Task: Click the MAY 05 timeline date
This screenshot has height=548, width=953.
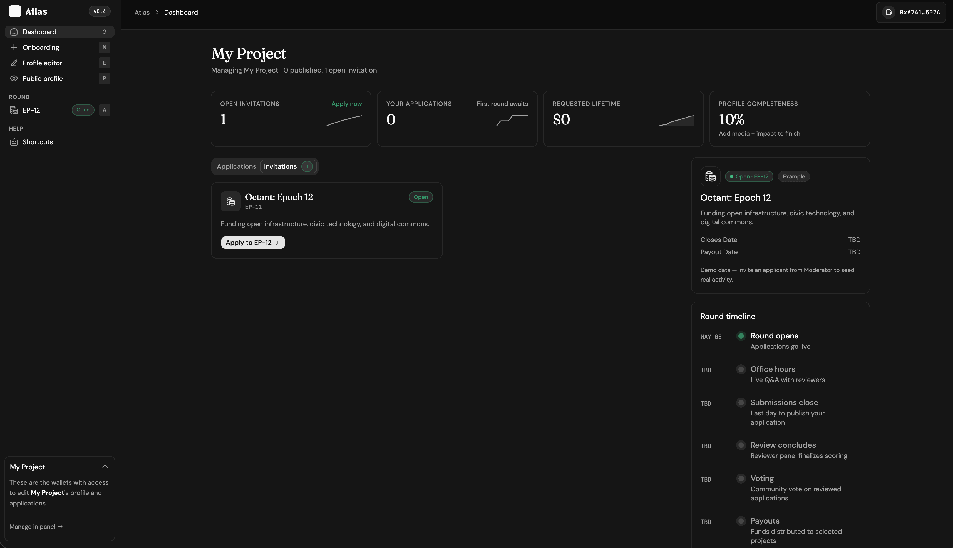Action: (711, 337)
